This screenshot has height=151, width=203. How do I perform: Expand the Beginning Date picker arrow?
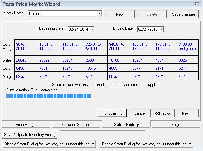[92, 29]
